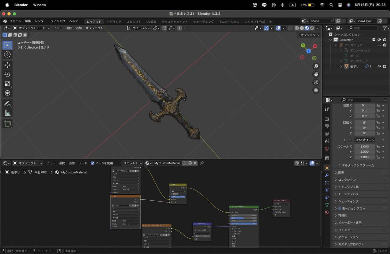Open the オプション dropdown in viewport

[309, 35]
